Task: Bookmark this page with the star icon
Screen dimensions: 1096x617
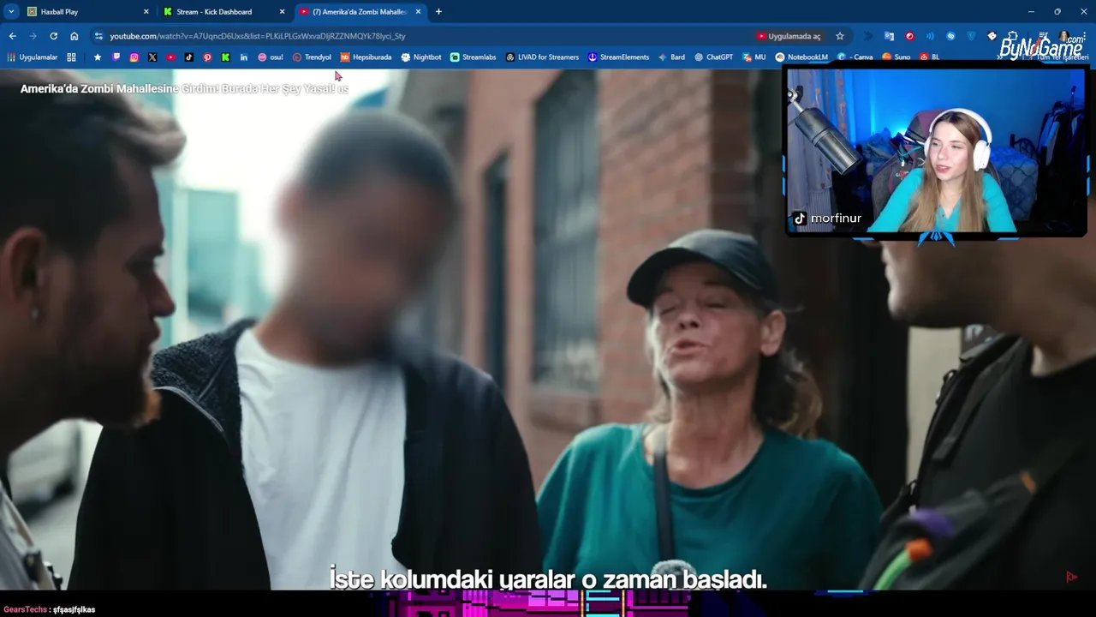Action: point(840,36)
